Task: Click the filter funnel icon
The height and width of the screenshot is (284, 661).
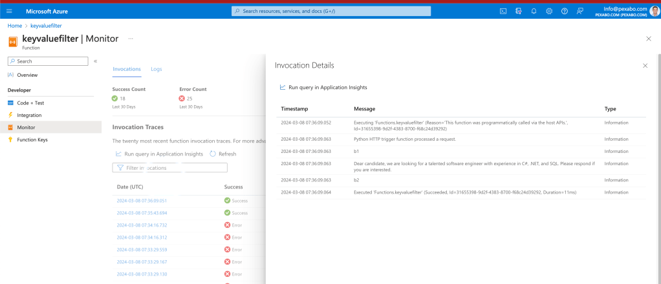Action: pyautogui.click(x=120, y=168)
